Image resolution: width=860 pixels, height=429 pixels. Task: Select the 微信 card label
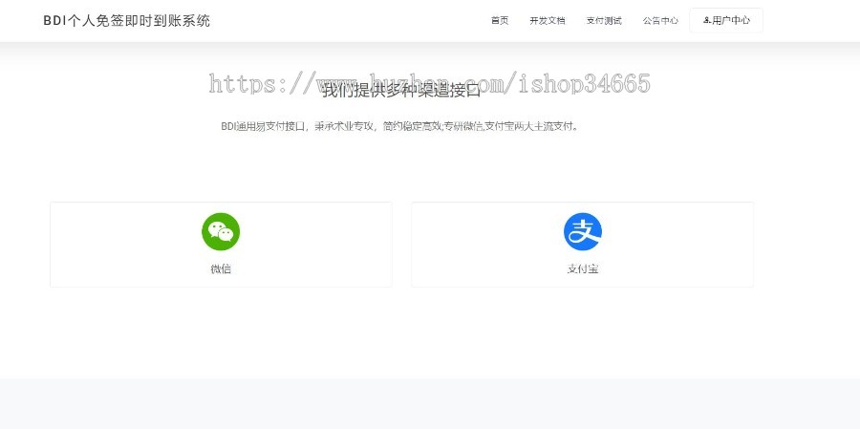pos(221,268)
